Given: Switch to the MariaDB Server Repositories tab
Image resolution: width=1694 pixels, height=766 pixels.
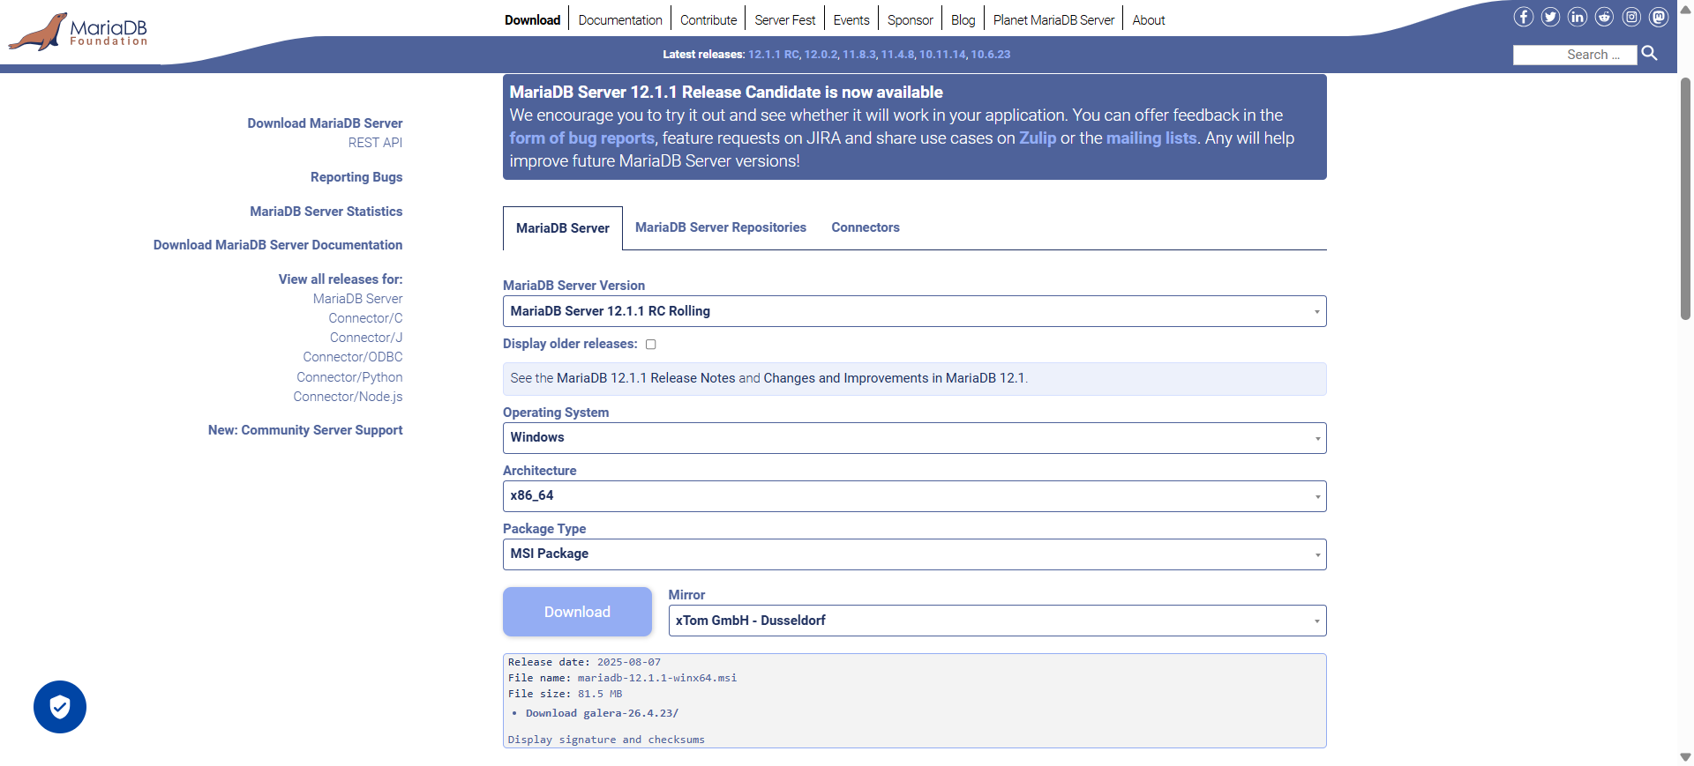Looking at the screenshot, I should pos(721,227).
